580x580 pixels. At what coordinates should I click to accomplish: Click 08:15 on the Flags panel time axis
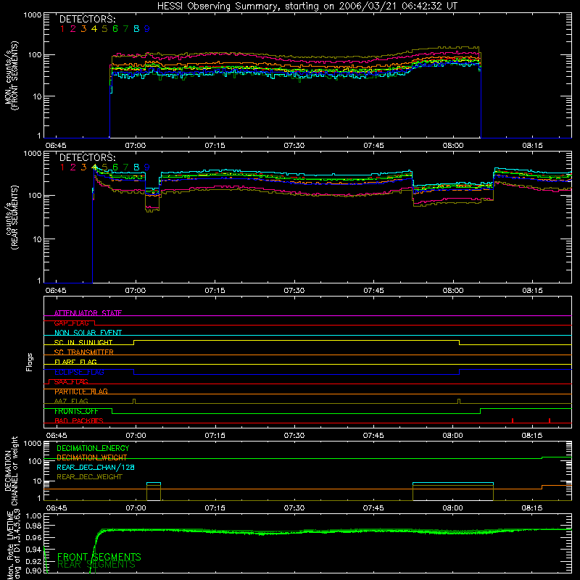pos(532,436)
